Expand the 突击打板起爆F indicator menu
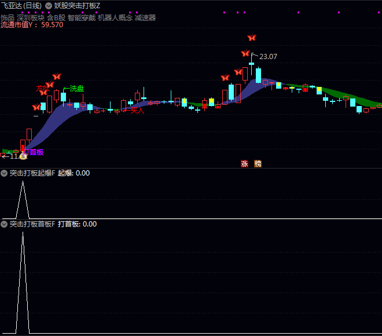Image resolution: width=382 pixels, height=336 pixels. [x=4, y=173]
